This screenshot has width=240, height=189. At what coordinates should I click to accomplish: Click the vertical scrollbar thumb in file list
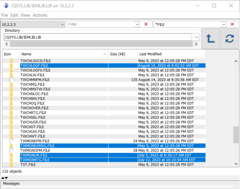pos(236,135)
